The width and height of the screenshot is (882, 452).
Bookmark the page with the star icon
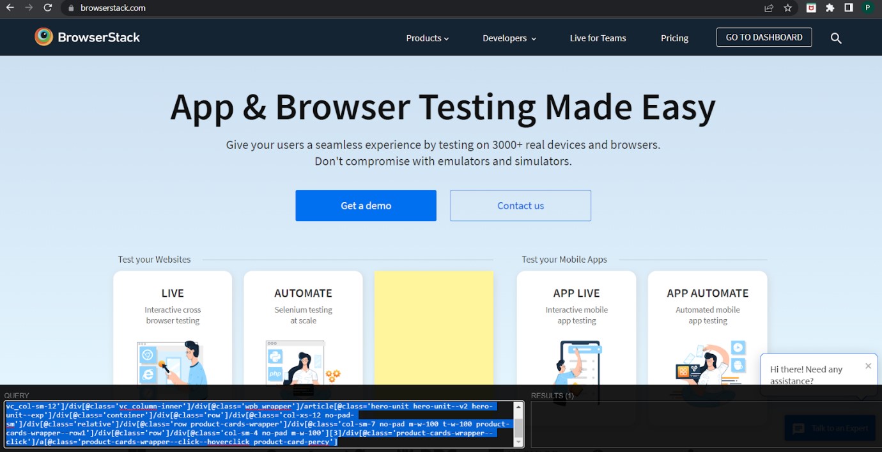click(x=787, y=8)
